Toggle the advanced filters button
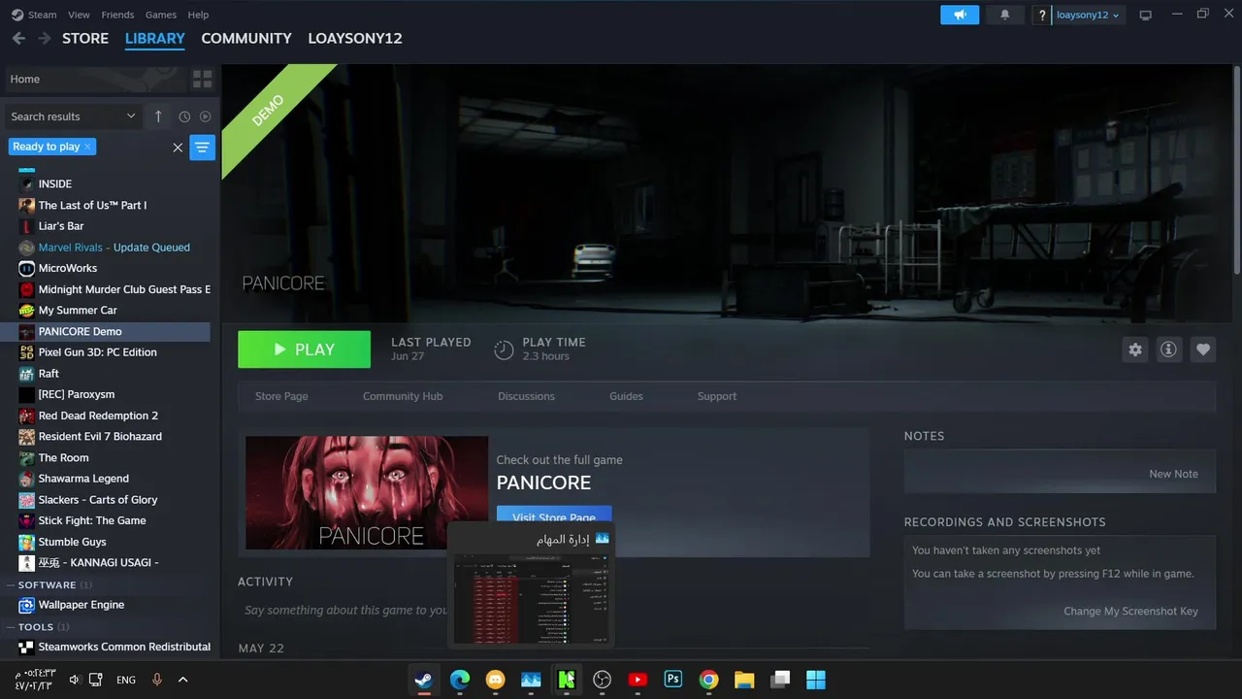The width and height of the screenshot is (1242, 699). (x=202, y=148)
